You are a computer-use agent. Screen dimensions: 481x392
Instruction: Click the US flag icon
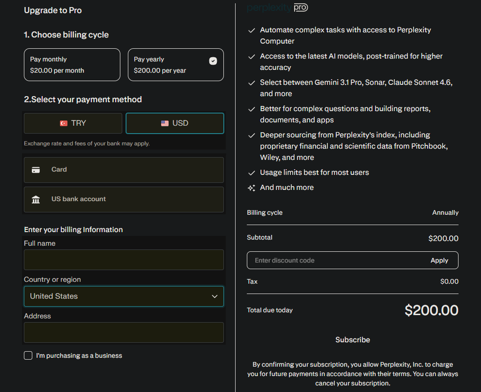point(165,123)
